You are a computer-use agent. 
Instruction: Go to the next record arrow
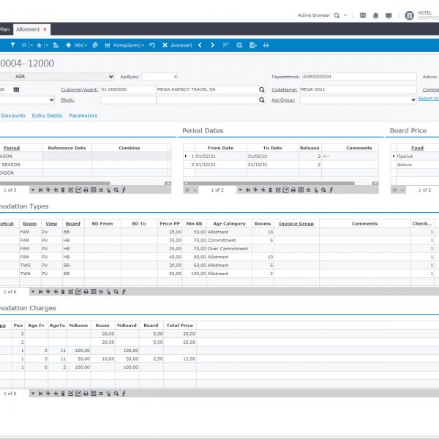tap(212, 45)
